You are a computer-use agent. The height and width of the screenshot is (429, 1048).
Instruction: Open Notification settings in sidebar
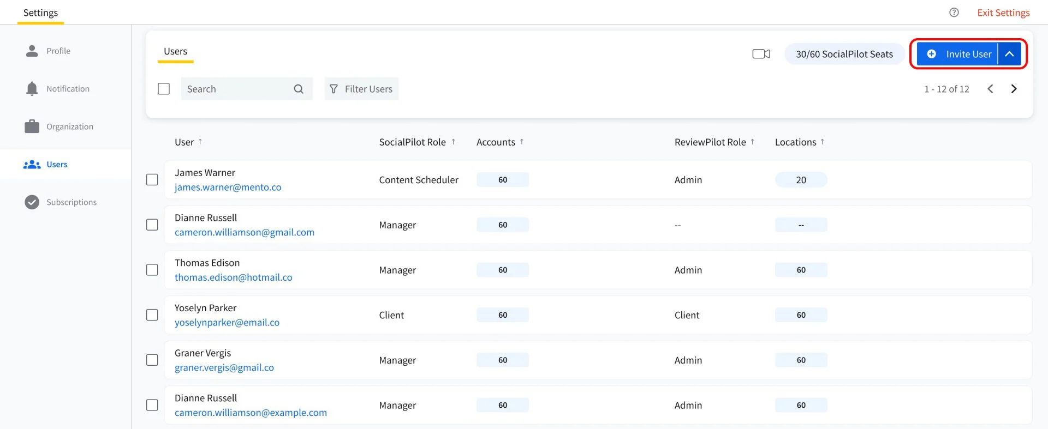[x=68, y=88]
